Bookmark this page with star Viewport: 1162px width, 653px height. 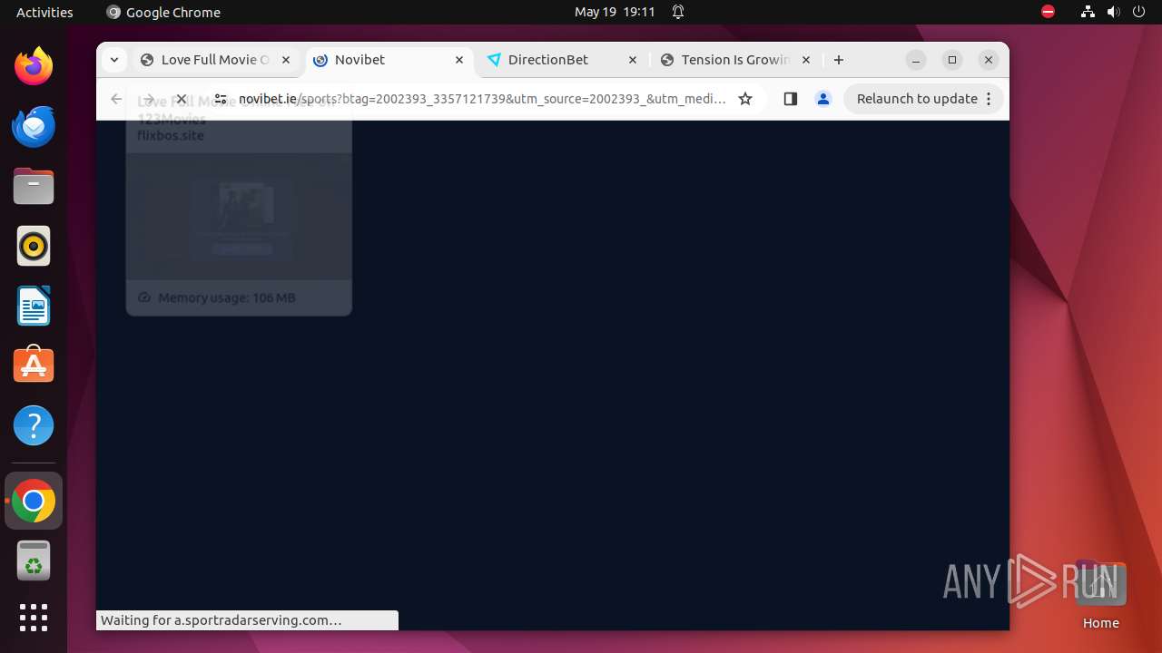click(x=745, y=99)
